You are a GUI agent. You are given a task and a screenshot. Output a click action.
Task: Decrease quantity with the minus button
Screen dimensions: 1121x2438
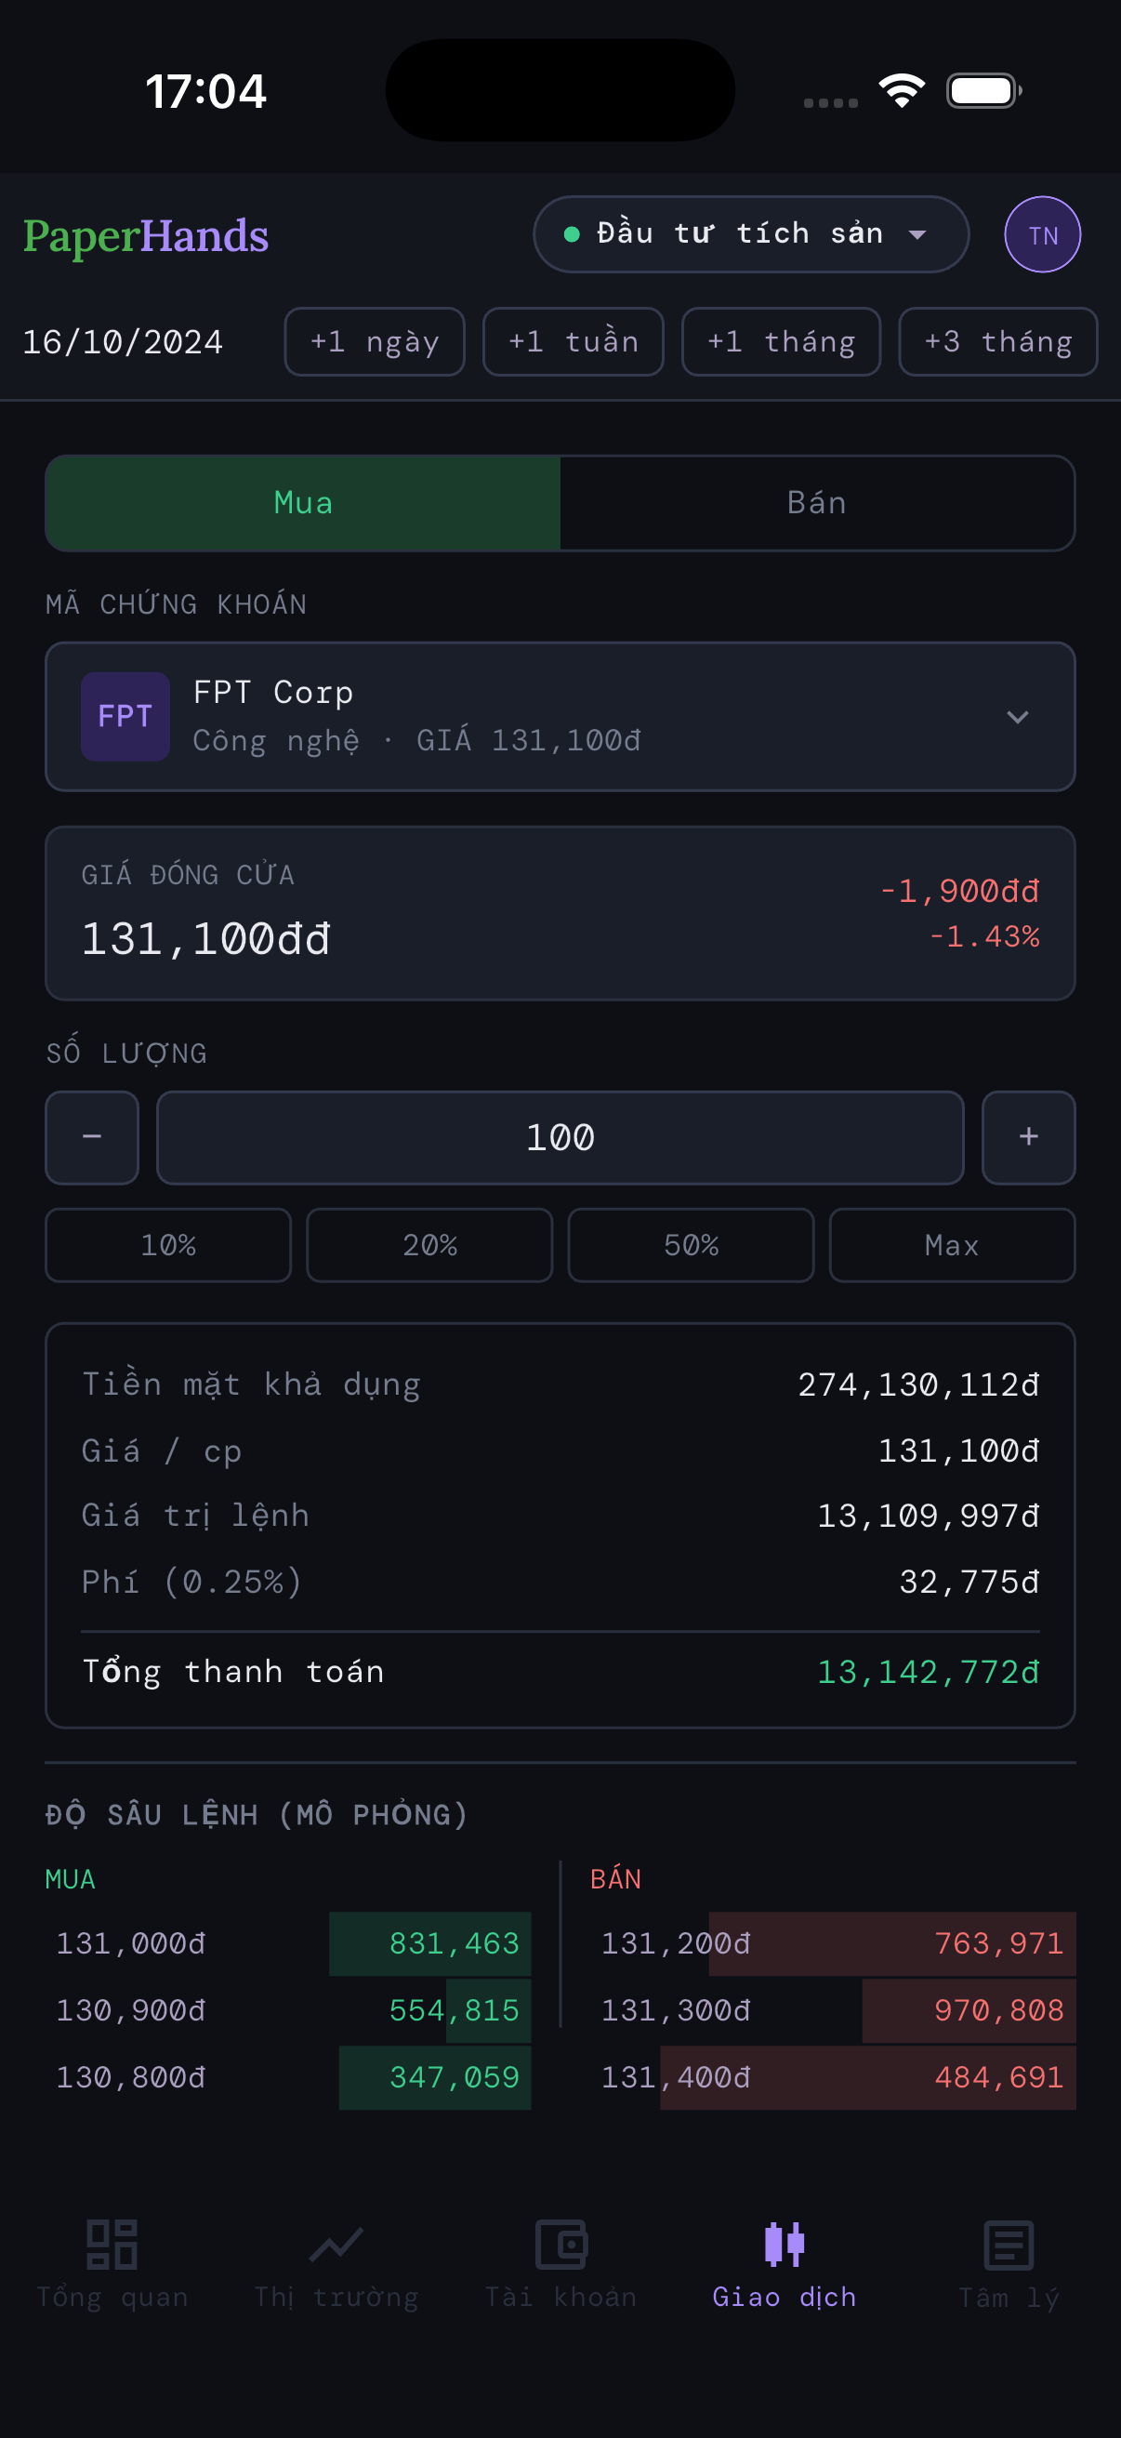tap(92, 1136)
